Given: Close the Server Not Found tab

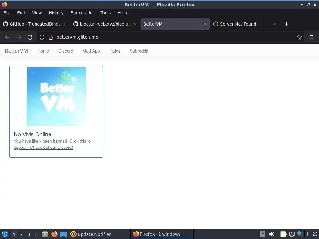Looking at the screenshot, I should click(275, 24).
